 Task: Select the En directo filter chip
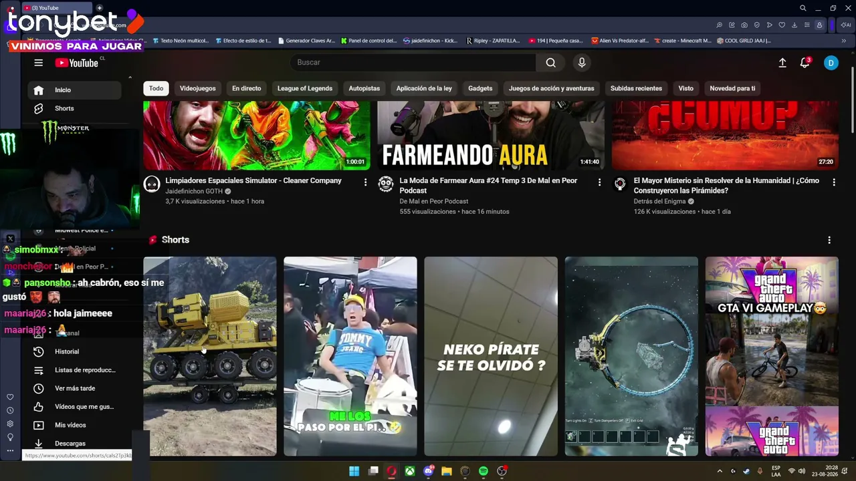pyautogui.click(x=247, y=88)
